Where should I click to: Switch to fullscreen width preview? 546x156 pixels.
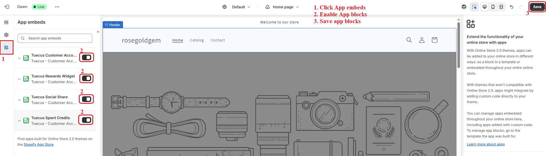click(501, 7)
